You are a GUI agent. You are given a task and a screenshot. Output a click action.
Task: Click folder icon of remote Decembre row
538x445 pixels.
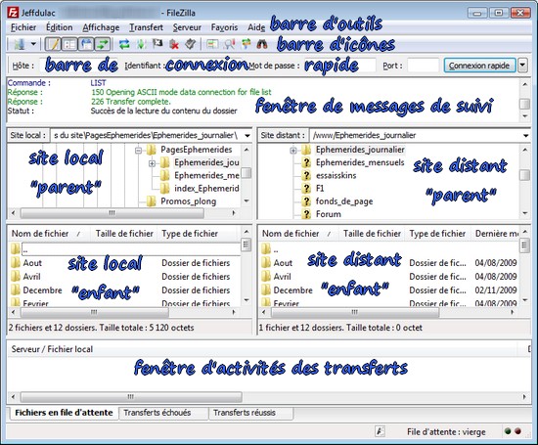266,290
